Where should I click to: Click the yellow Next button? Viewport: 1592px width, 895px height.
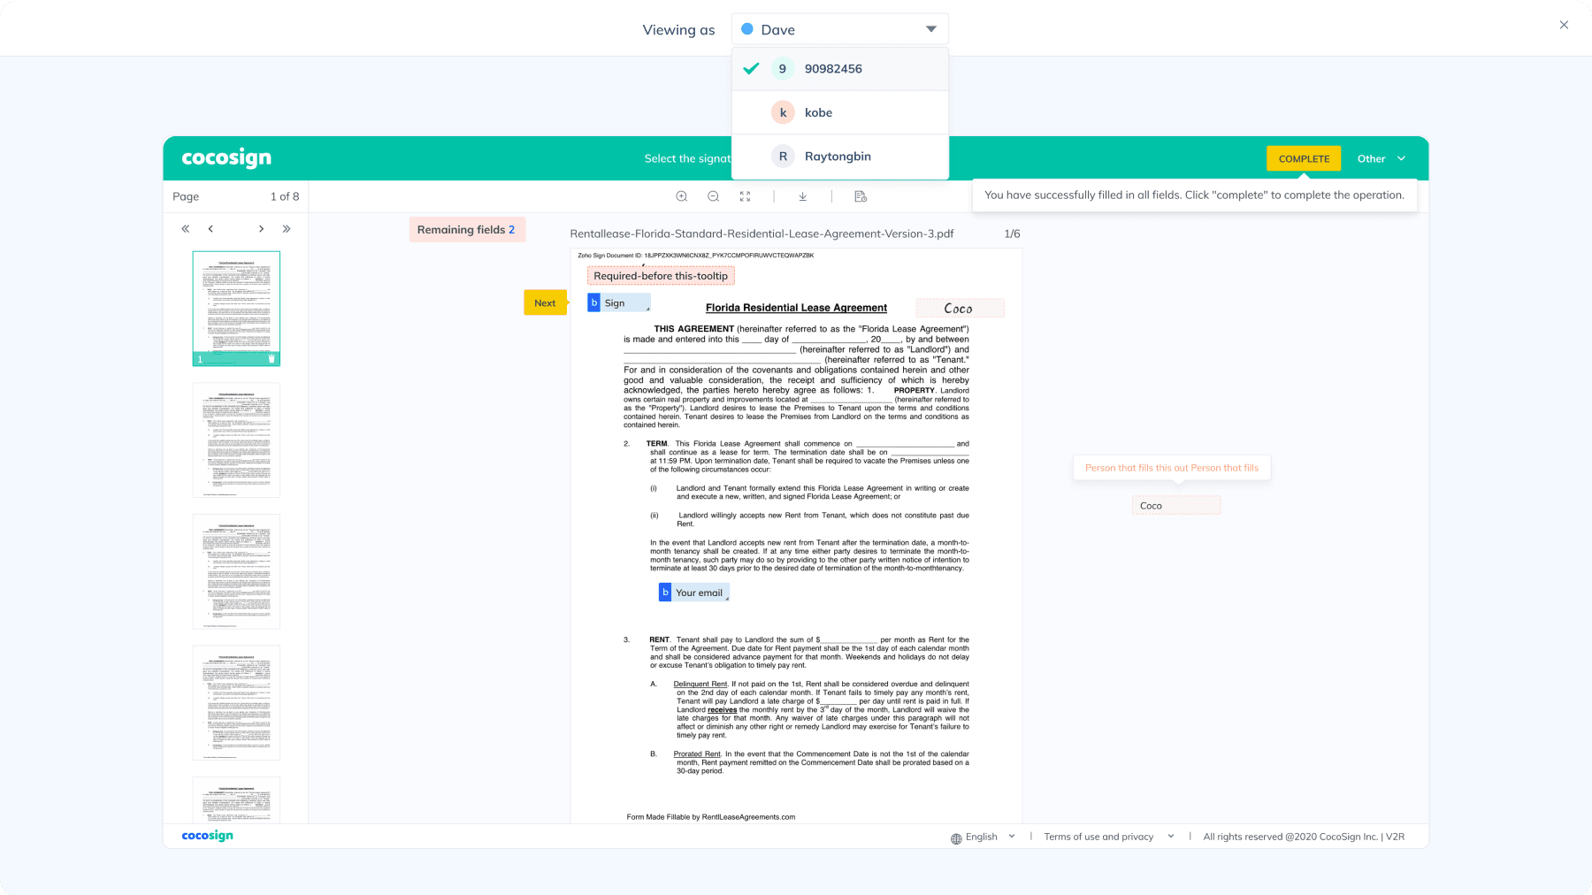pyautogui.click(x=545, y=302)
